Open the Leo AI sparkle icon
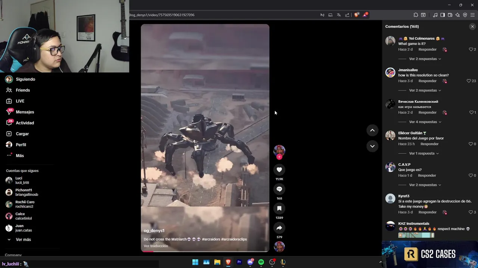This screenshot has width=478, height=268. point(457,15)
